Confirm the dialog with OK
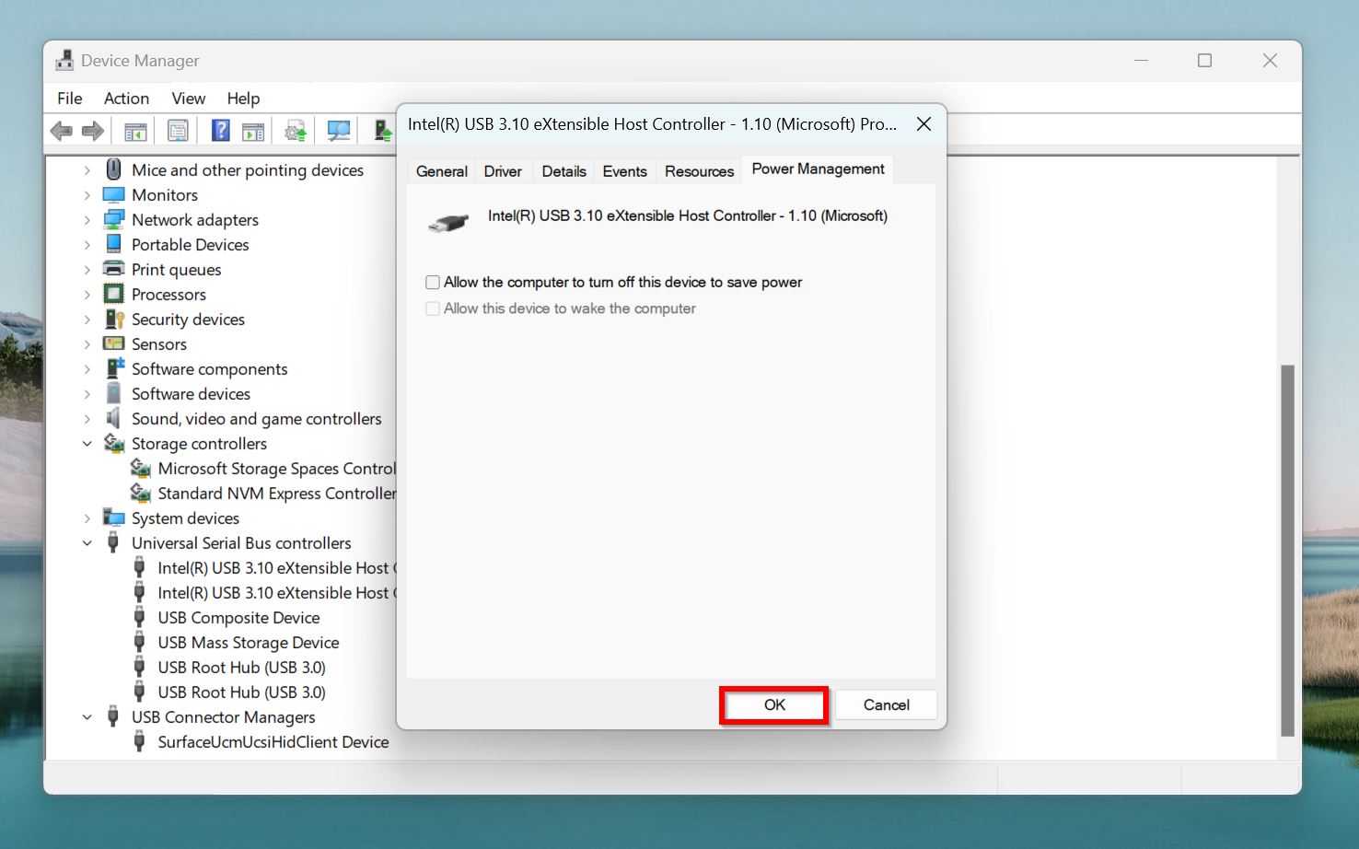The image size is (1359, 849). click(774, 705)
